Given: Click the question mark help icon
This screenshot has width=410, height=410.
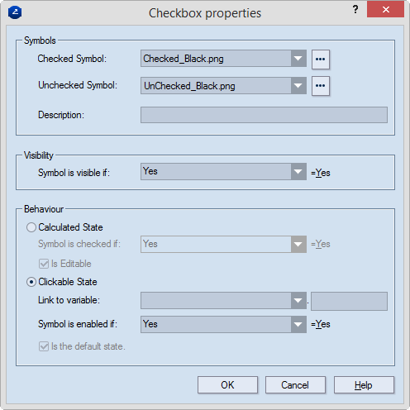Looking at the screenshot, I should pos(355,10).
